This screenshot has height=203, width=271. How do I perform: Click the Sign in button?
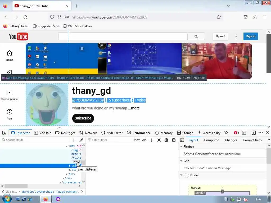pos(251,36)
